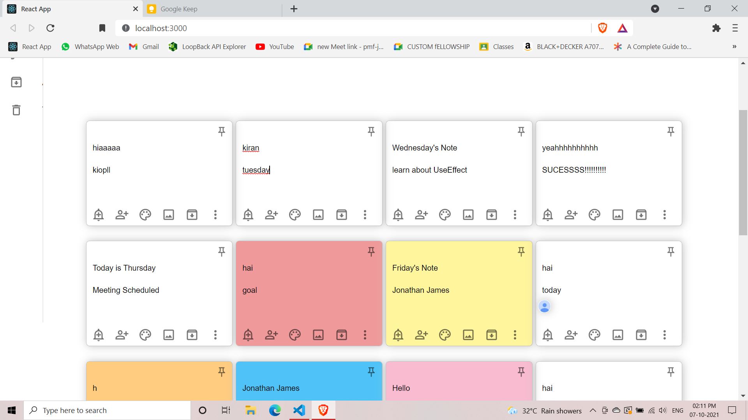Open the browser profile dropdown
This screenshot has height=420, width=748.
(655, 9)
